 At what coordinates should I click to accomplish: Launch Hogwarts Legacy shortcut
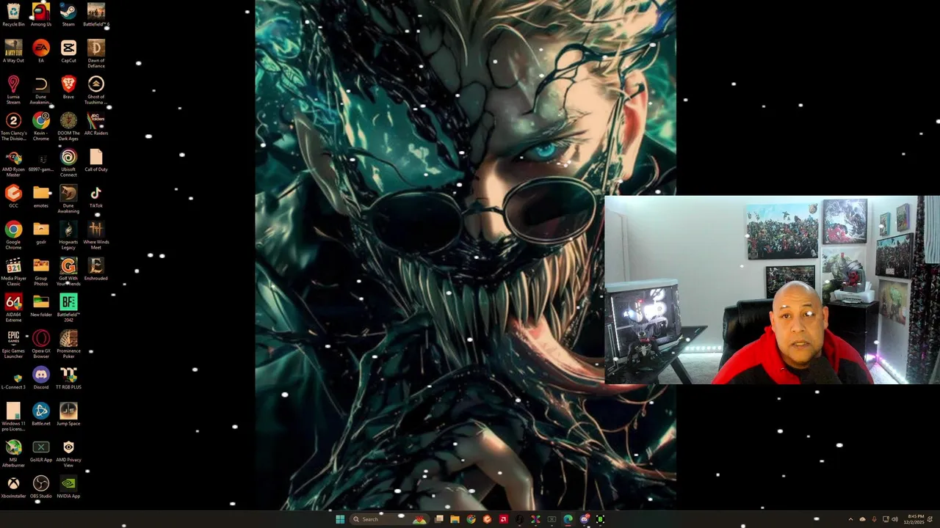point(68,235)
